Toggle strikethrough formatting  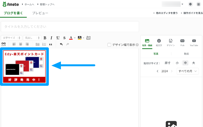click(64, 38)
